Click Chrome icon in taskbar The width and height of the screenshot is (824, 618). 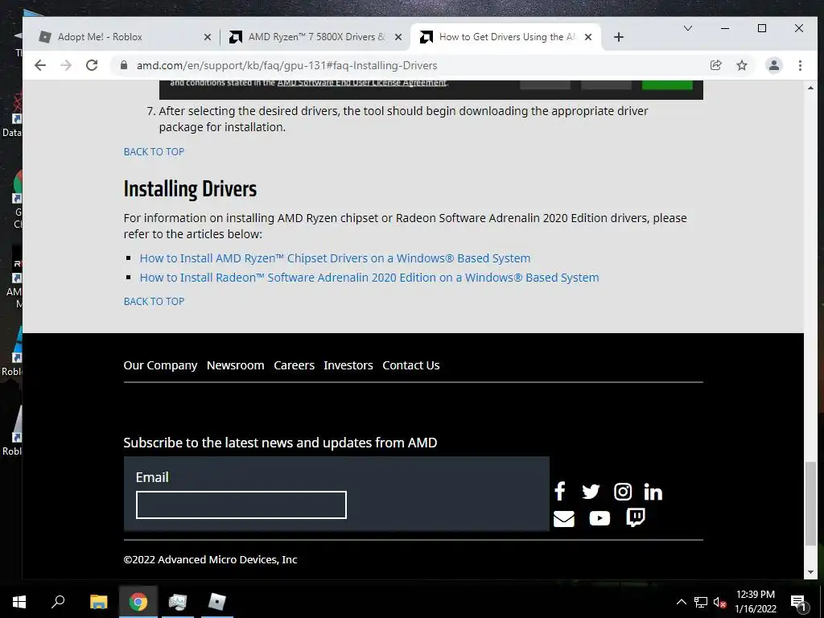click(138, 602)
